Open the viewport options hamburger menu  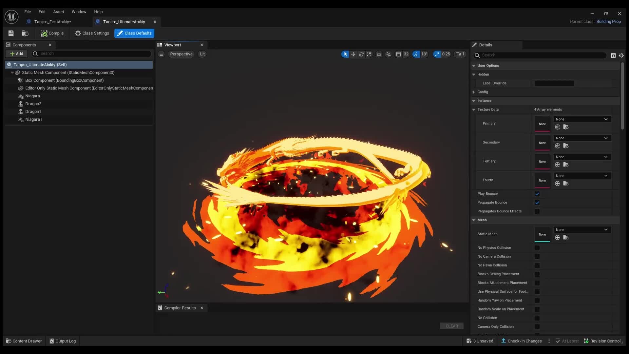[161, 54]
